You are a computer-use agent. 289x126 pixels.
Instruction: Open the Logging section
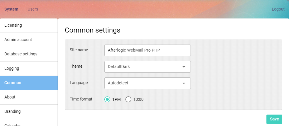point(12,68)
